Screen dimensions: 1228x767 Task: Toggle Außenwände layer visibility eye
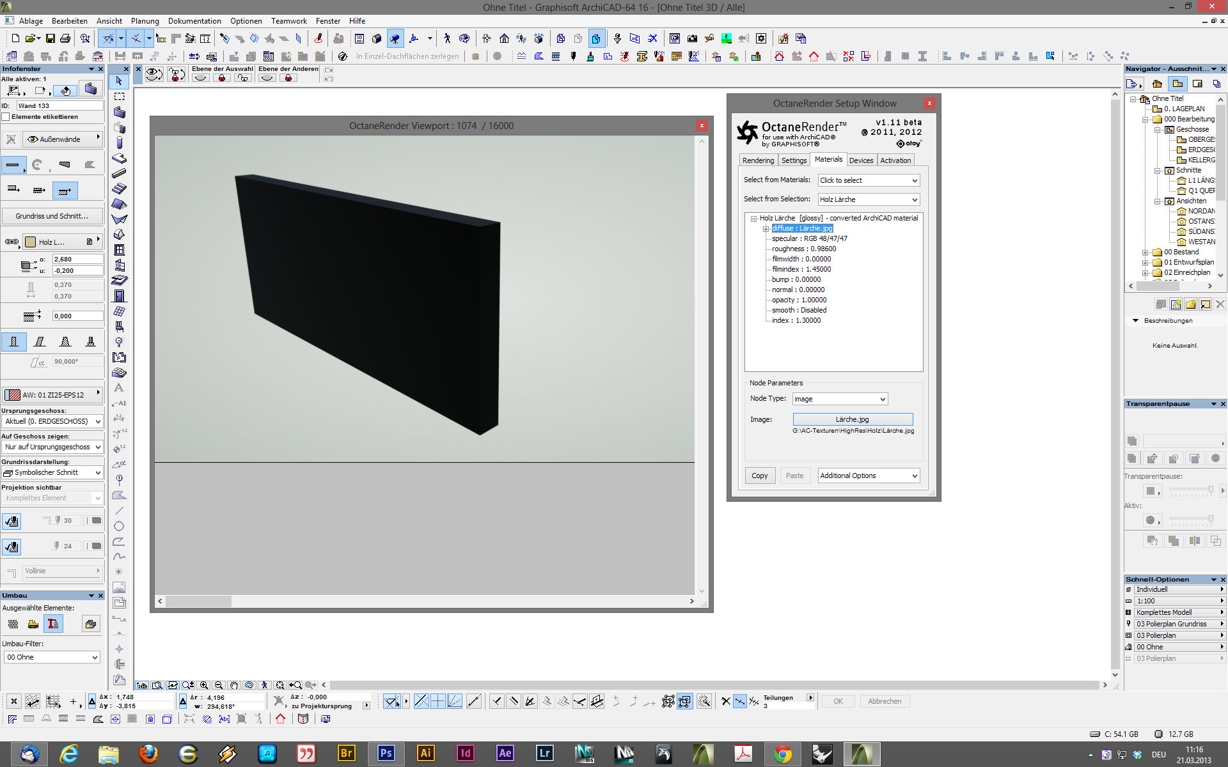pos(33,139)
